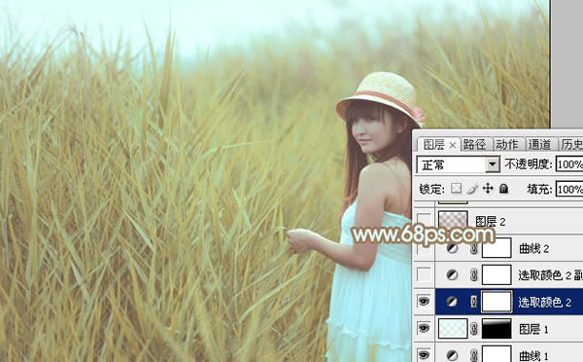Open the 动作 tab

click(x=507, y=144)
